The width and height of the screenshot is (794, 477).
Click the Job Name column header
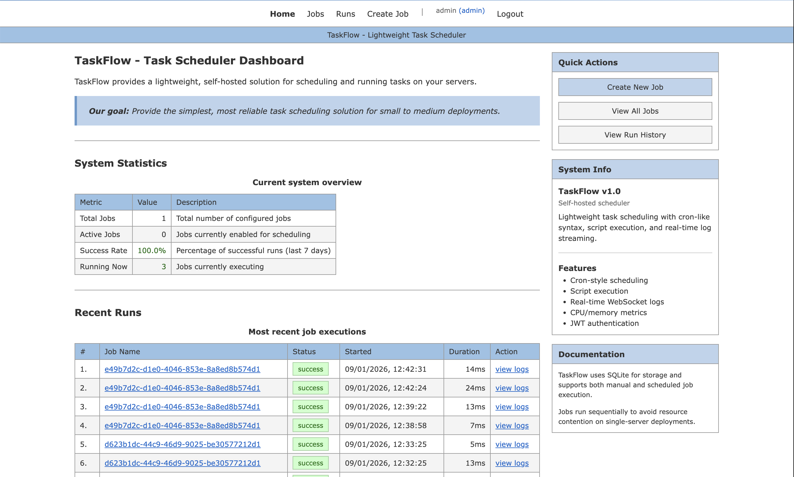(x=122, y=351)
